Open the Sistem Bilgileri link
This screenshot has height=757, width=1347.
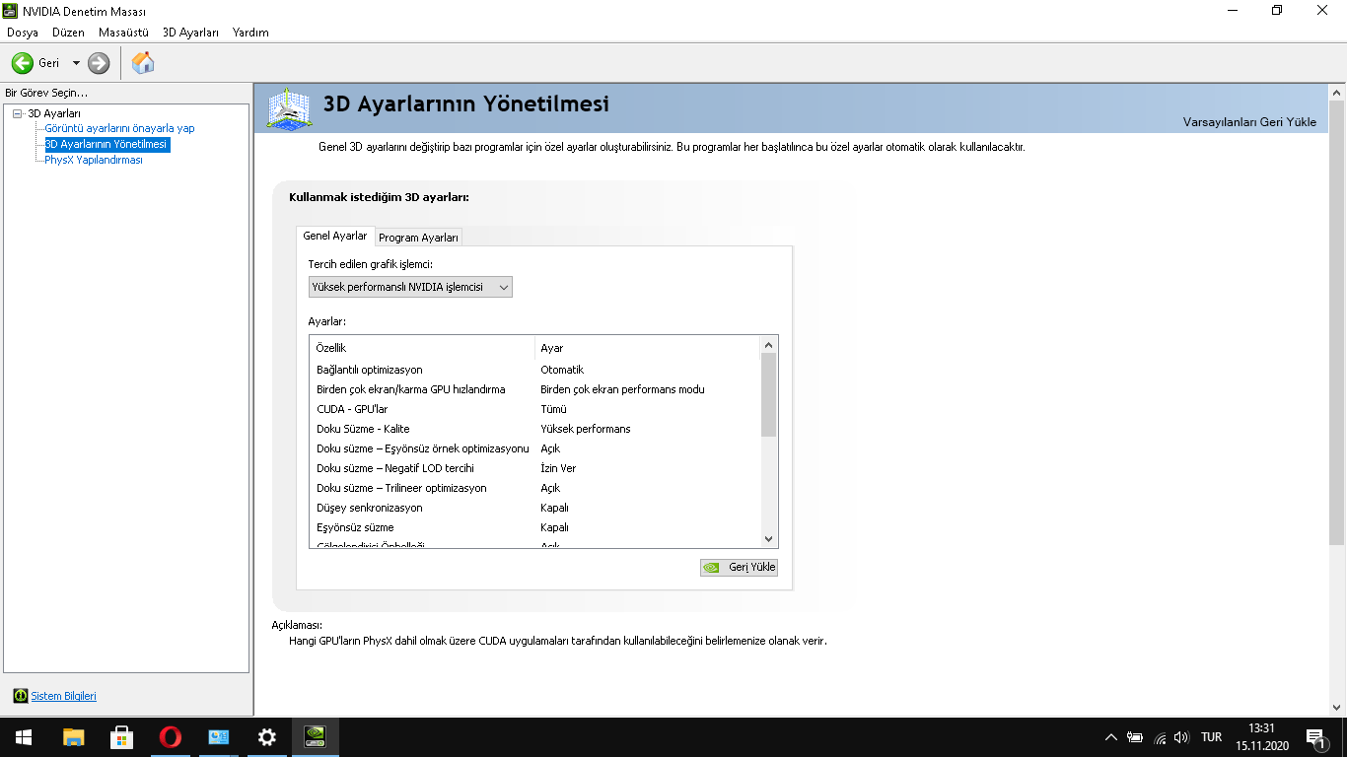click(x=64, y=696)
